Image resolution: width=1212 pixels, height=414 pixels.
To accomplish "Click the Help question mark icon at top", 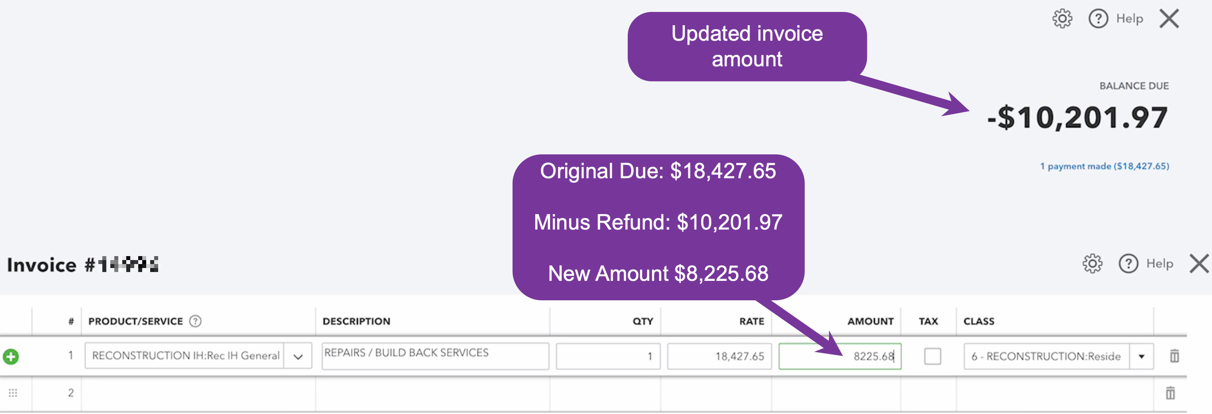I will click(1098, 19).
